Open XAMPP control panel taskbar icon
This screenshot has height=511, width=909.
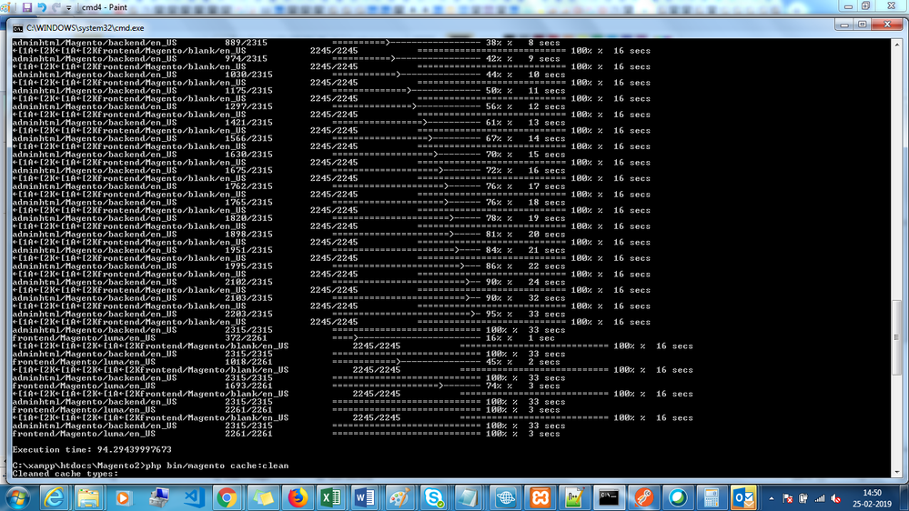(x=540, y=497)
